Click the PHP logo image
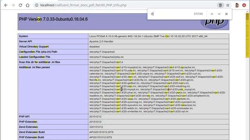 tap(214, 24)
